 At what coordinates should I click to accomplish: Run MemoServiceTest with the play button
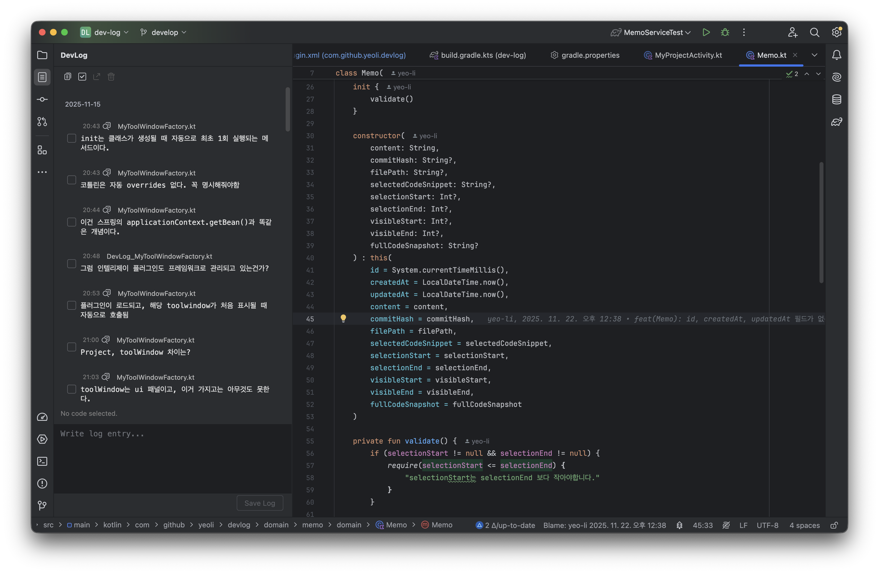tap(706, 32)
